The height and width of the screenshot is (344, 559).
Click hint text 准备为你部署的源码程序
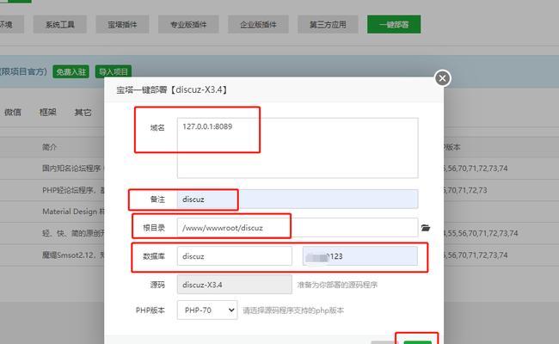point(337,285)
